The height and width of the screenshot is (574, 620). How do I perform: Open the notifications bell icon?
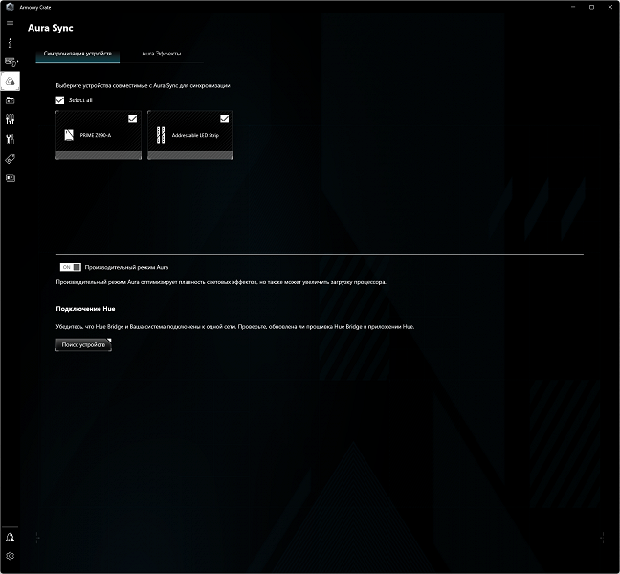click(11, 537)
